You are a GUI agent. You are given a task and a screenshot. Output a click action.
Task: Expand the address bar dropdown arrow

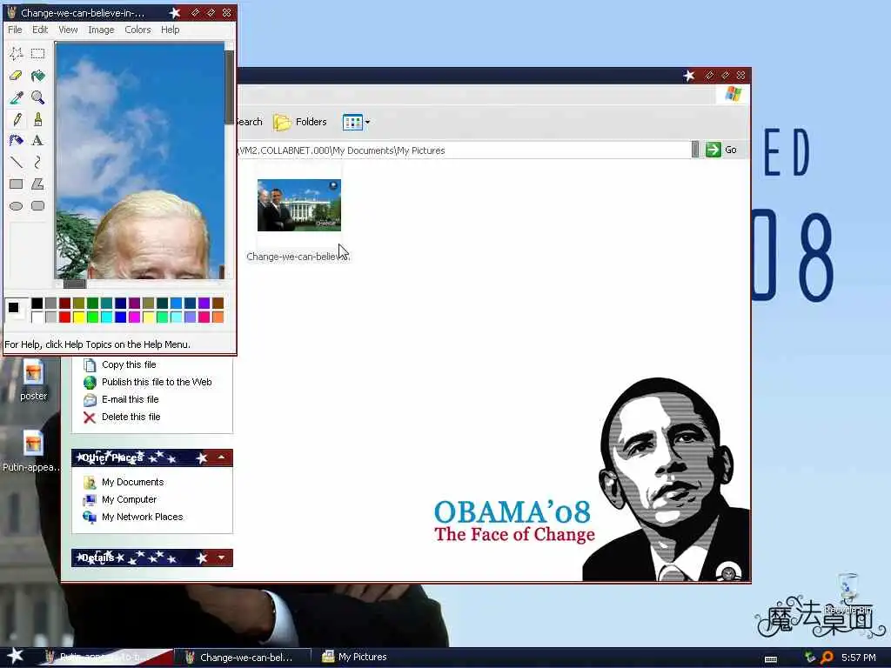click(695, 150)
